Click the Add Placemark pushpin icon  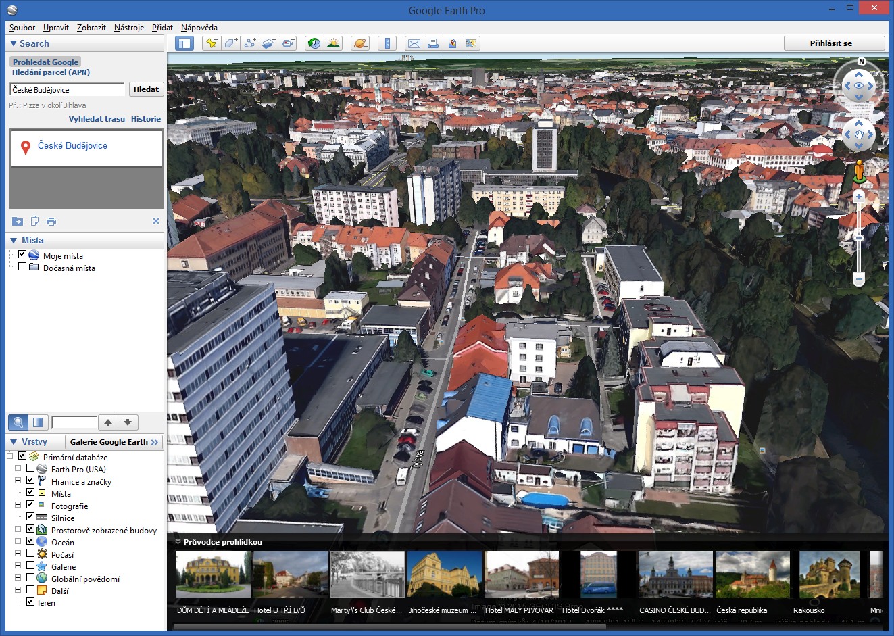pos(212,43)
